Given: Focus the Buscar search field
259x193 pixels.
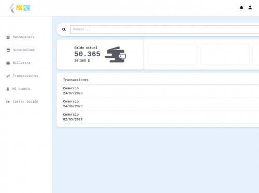Looking at the screenshot, I should [x=165, y=29].
